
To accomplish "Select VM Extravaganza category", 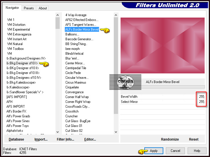I will pyautogui.click(x=19, y=34).
